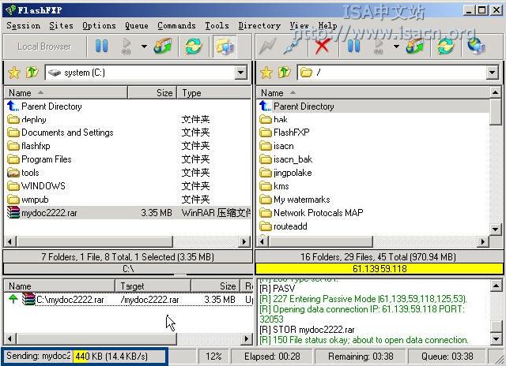Click scroll down arrow of remote file list
This screenshot has width=506, height=366.
[496, 230]
